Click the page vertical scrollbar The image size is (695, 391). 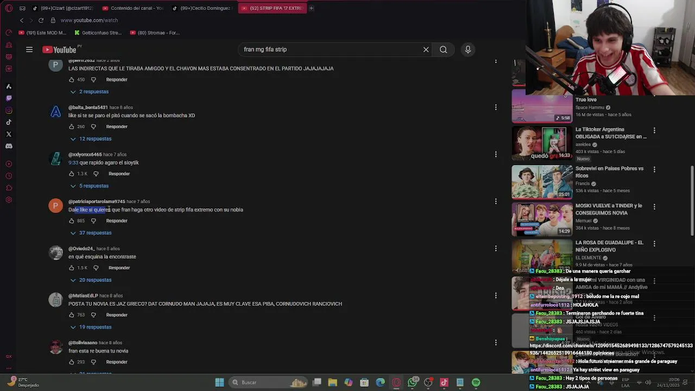(692, 201)
